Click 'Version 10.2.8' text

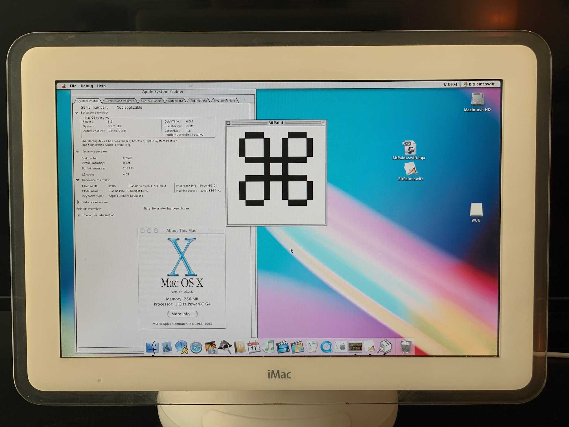182,292
